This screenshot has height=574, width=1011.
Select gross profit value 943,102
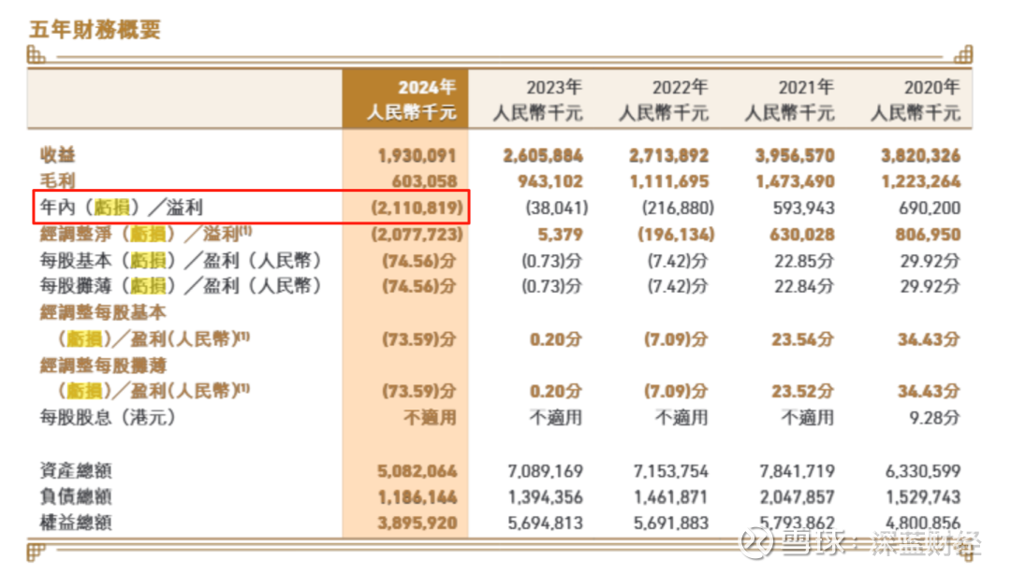(x=550, y=181)
